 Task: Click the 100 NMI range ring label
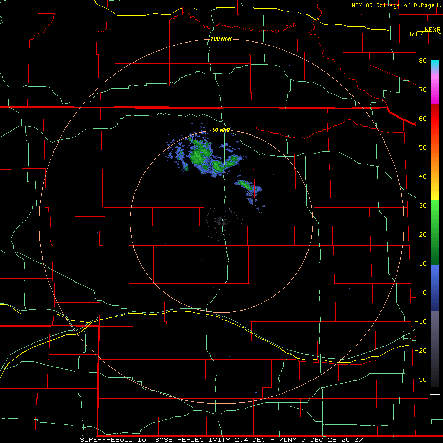[221, 39]
